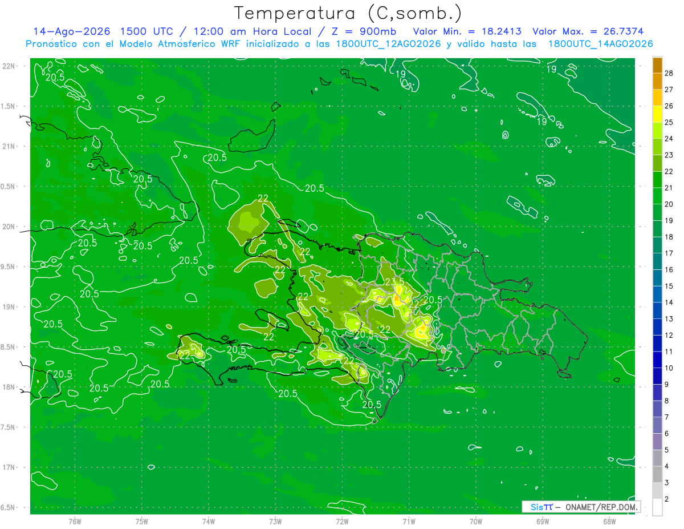The image size is (684, 529).
Task: Click the "Temperatura (C,somb.)" chart title
Action: point(348,13)
